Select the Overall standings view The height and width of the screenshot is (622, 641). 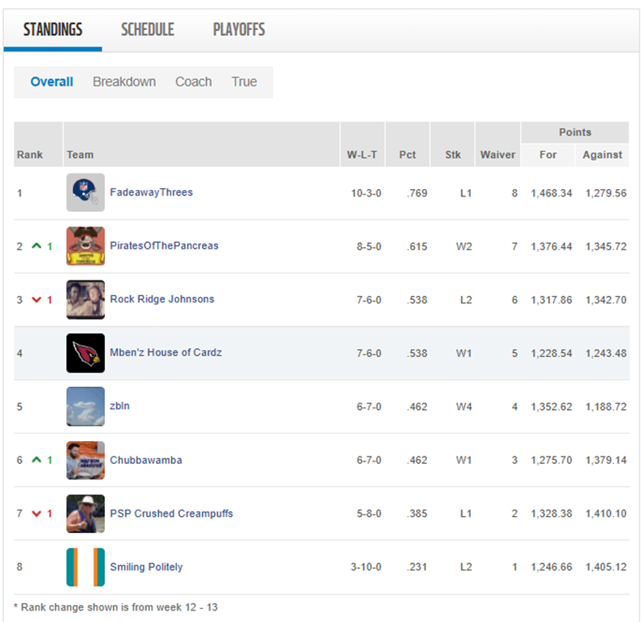click(x=52, y=82)
